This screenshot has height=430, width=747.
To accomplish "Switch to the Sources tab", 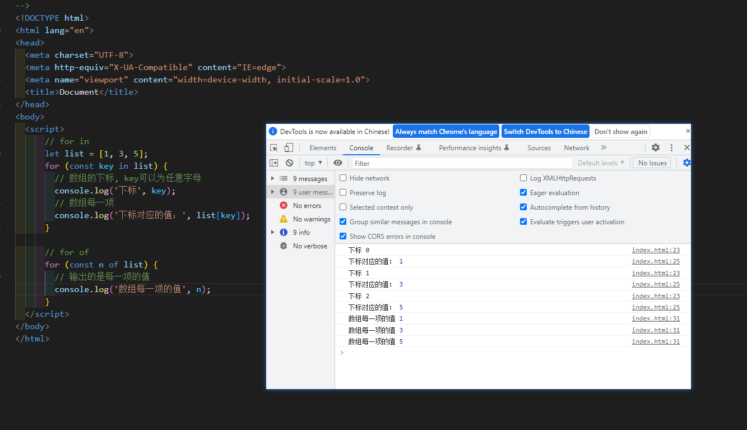I will 539,148.
